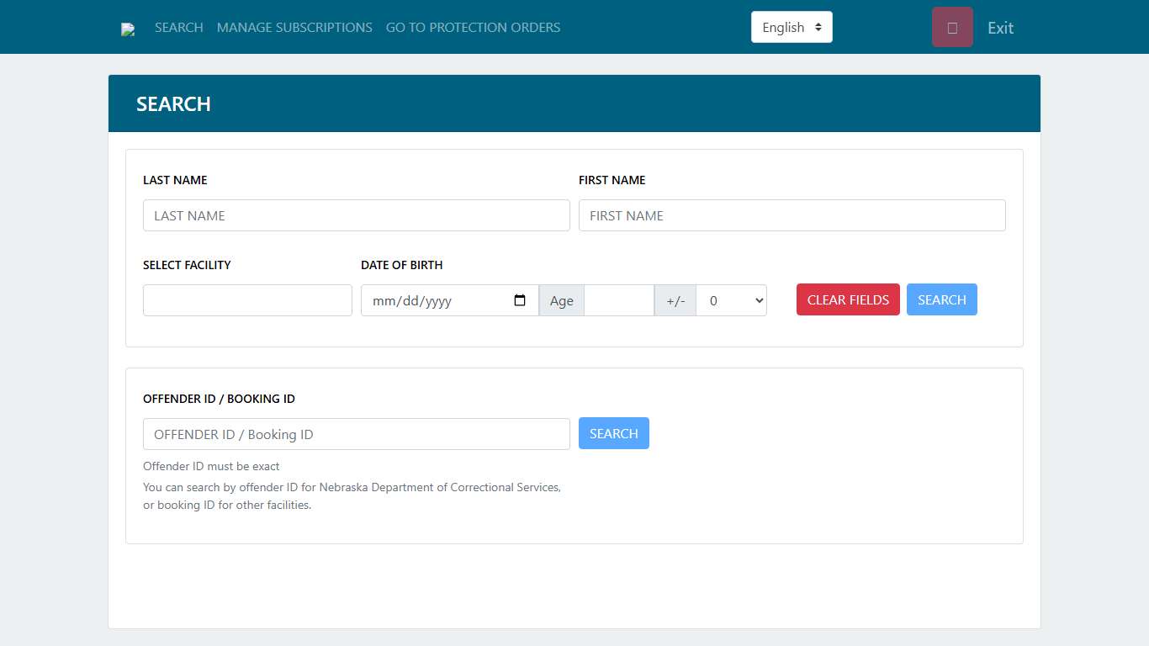Click the blue SEARCH button beside Clear Fields
Viewport: 1149px width, 646px height.
pyautogui.click(x=941, y=299)
